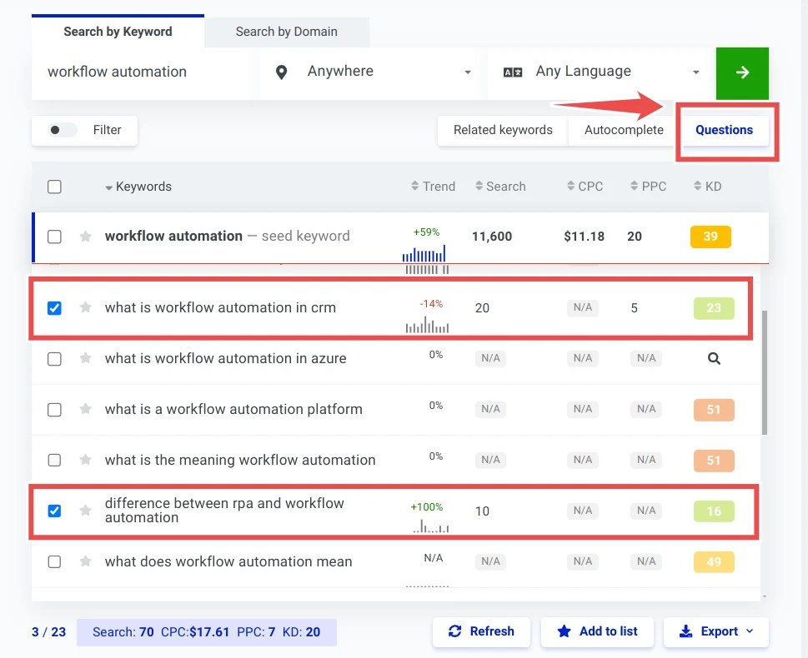Check 'what is workflow automation in azure'

[55, 359]
